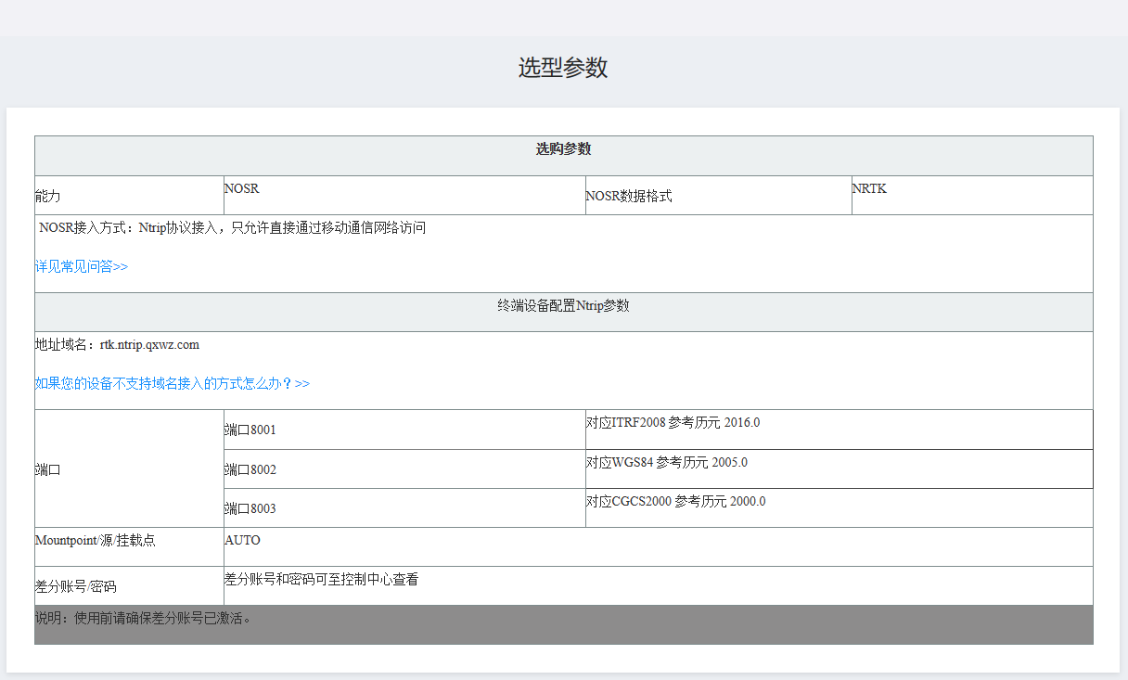The width and height of the screenshot is (1128, 680).
Task: Select the 对应CGCS2000 参考历元 2000.0 cell
Action: pyautogui.click(x=673, y=501)
